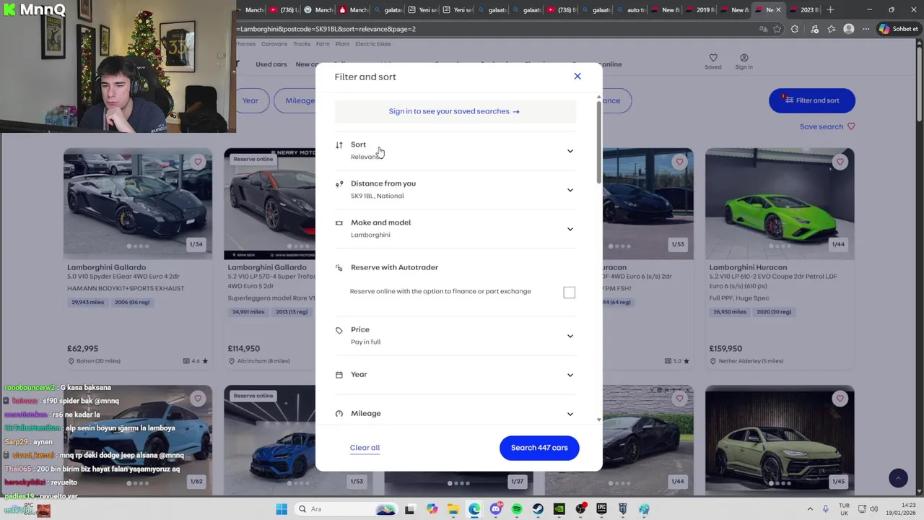Add page to browser favorites star

click(777, 29)
